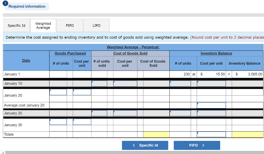
Task: Select the Weighted Average tab
Action: click(43, 25)
